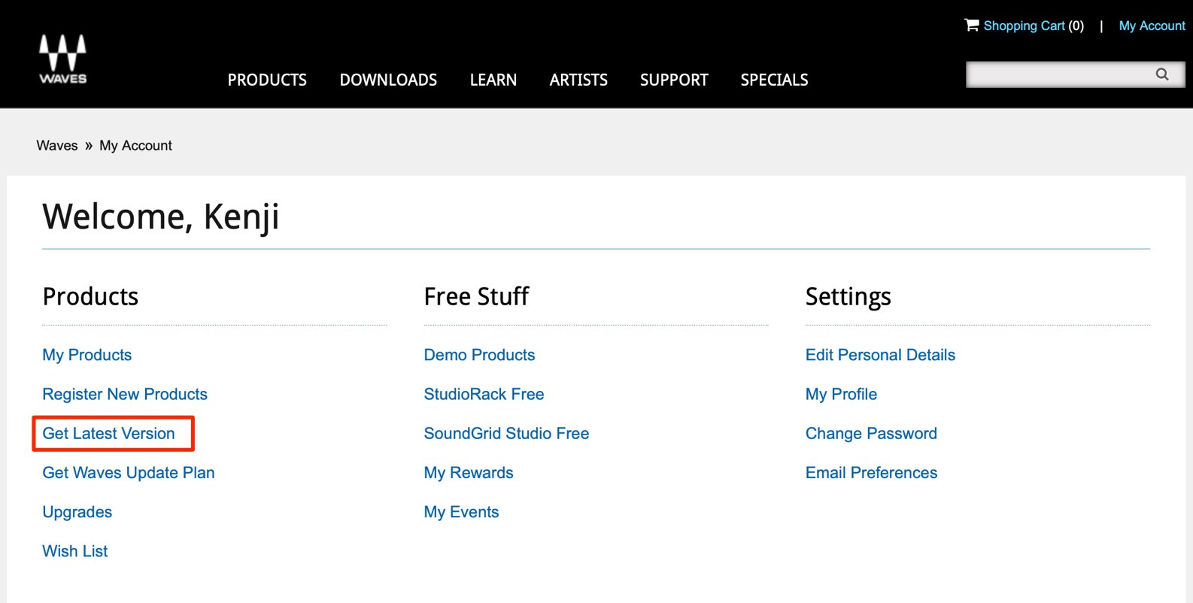This screenshot has height=603, width=1193.
Task: Click the Settings section heading
Action: pos(848,297)
